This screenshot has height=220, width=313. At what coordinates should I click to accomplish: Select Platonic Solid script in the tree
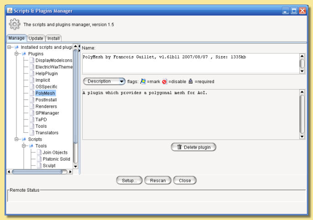(x=56, y=159)
